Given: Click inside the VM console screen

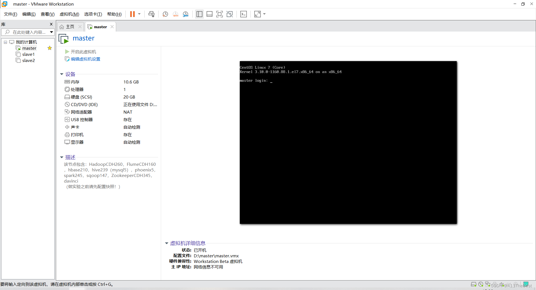Looking at the screenshot, I should coord(348,142).
